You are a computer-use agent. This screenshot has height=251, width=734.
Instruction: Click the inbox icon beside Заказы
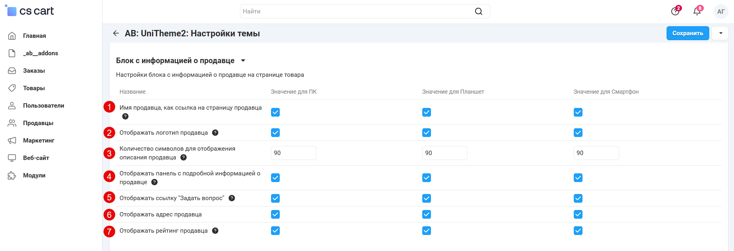click(x=12, y=71)
